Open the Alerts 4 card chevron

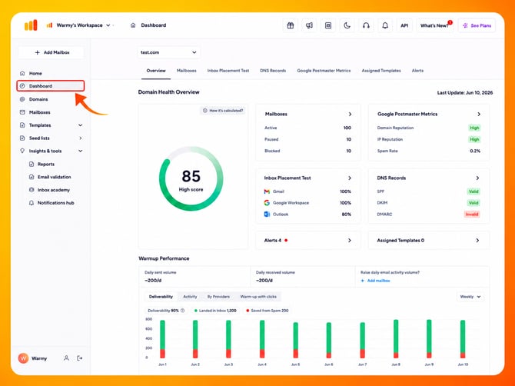350,241
